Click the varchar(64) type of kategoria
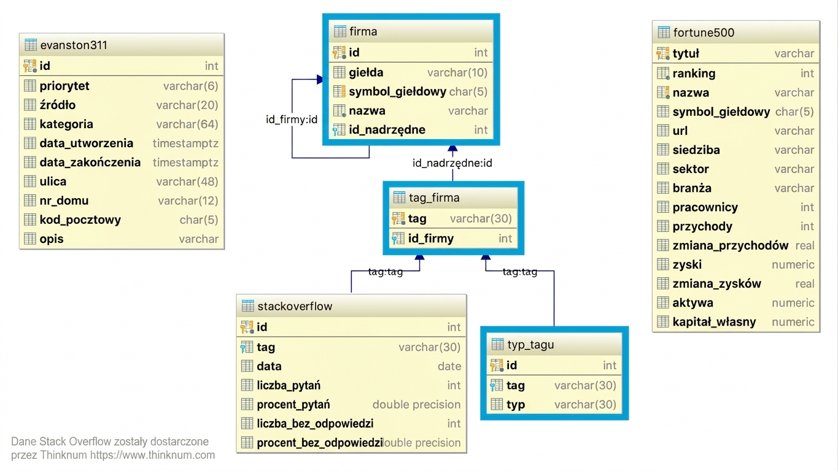The height and width of the screenshot is (471, 838). [x=187, y=124]
